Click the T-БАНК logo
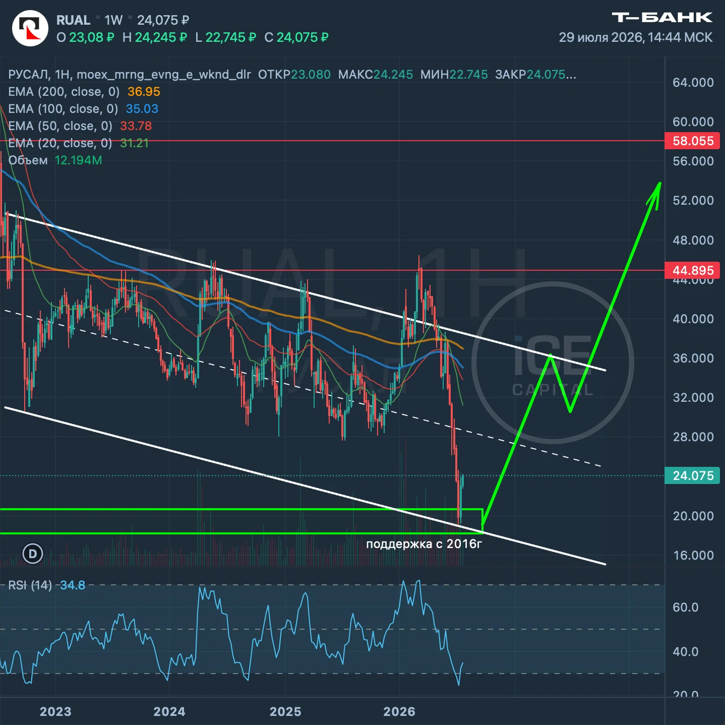Image resolution: width=725 pixels, height=725 pixels. tap(662, 18)
